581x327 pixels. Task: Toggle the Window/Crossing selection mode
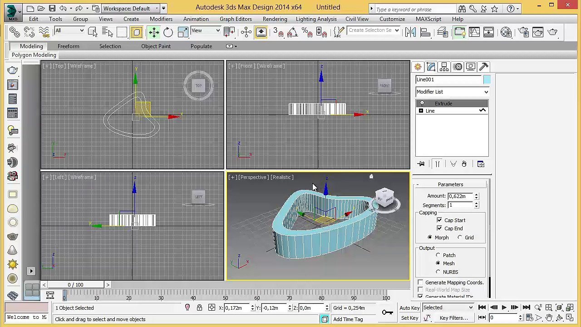(x=137, y=32)
